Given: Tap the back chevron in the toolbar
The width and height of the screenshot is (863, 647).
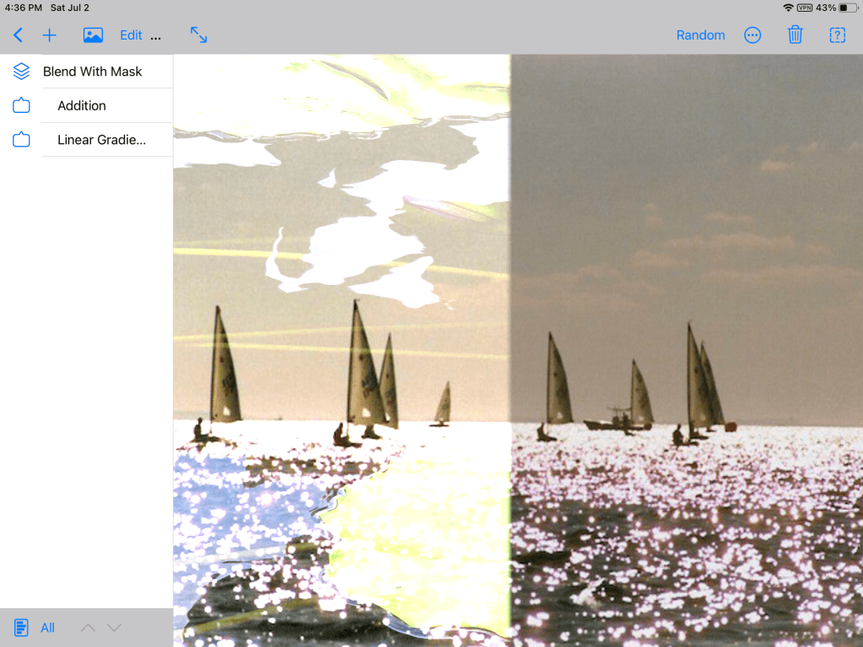Looking at the screenshot, I should [18, 35].
